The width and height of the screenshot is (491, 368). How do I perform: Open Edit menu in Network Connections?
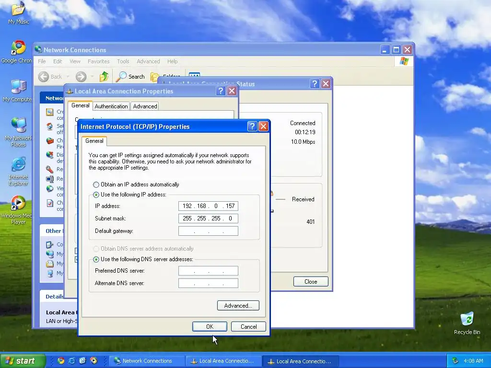[x=58, y=61]
